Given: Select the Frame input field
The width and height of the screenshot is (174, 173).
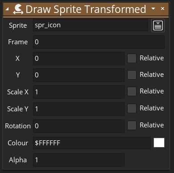Looking at the screenshot, I should pyautogui.click(x=99, y=42).
